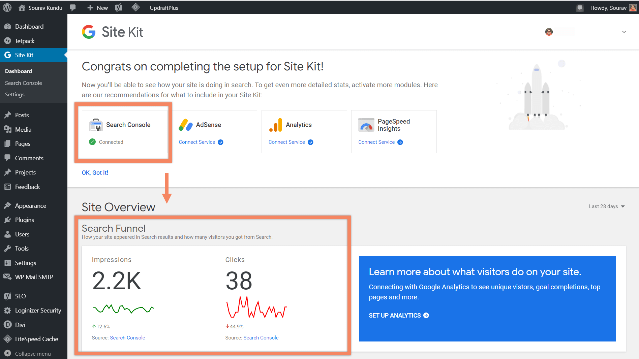Click the Yoast SEO icon in admin bar
Image resolution: width=639 pixels, height=359 pixels.
[118, 8]
